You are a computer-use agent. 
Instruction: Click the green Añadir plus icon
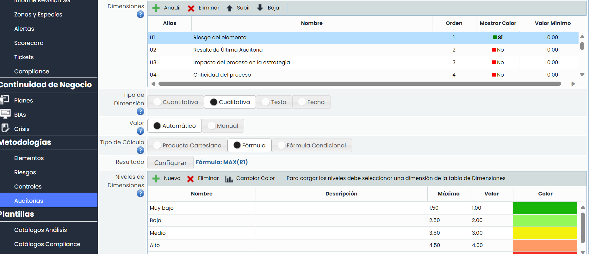pos(156,8)
